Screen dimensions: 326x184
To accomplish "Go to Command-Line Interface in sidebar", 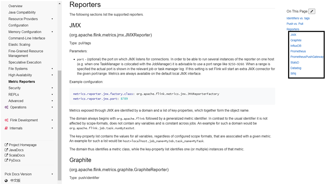I will (26, 38).
